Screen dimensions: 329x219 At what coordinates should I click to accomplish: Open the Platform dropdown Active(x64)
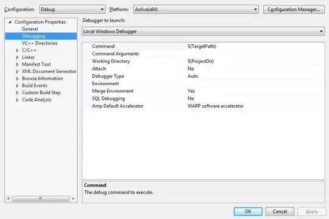[x=196, y=10]
